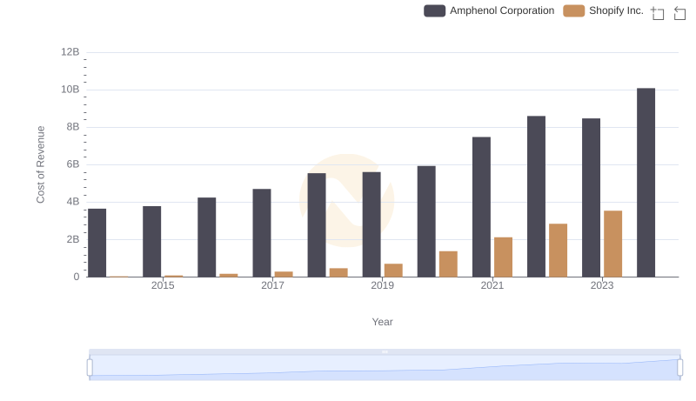Click the Amphenol bar for 2023

[592, 197]
